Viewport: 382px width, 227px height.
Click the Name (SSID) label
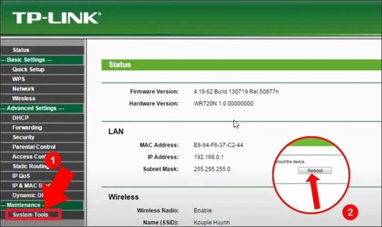pyautogui.click(x=161, y=223)
